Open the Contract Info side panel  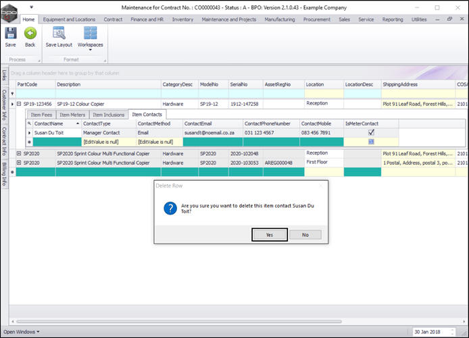(4, 141)
